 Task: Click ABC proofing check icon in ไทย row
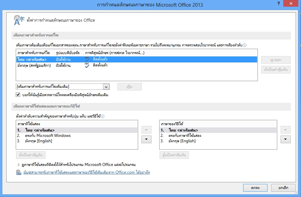click(87, 59)
